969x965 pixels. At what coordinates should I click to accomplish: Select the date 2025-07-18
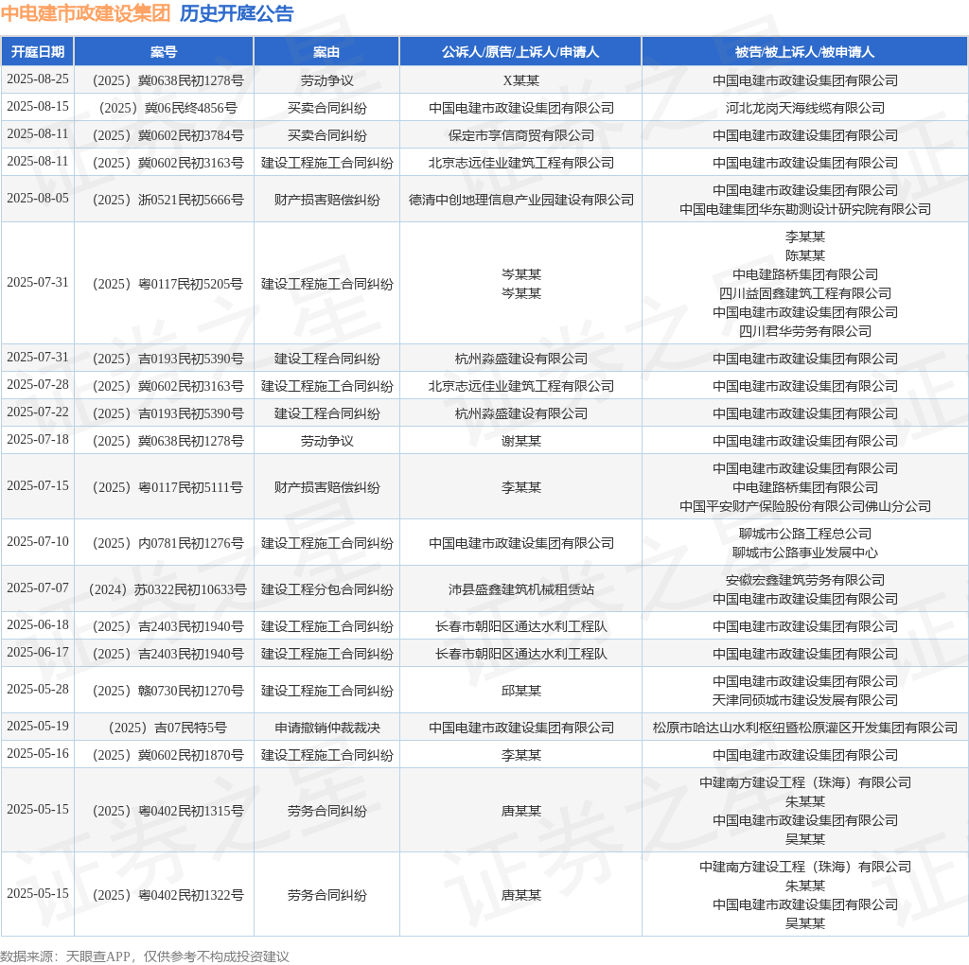coord(38,439)
